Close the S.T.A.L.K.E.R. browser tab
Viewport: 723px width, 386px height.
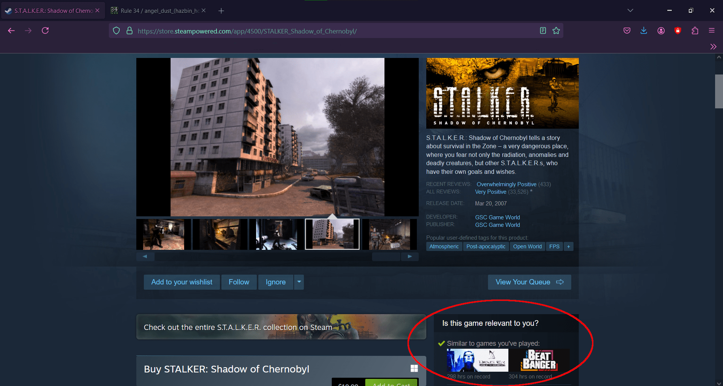tap(98, 11)
